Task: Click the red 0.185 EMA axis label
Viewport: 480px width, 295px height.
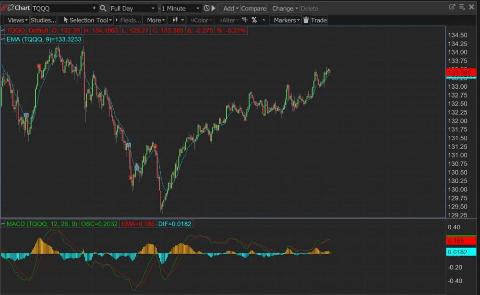Action: [461, 241]
